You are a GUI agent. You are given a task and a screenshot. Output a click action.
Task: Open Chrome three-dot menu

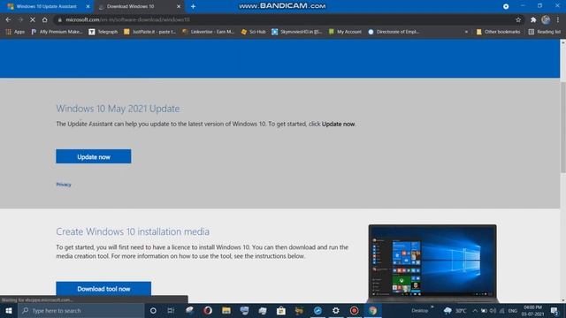click(558, 19)
